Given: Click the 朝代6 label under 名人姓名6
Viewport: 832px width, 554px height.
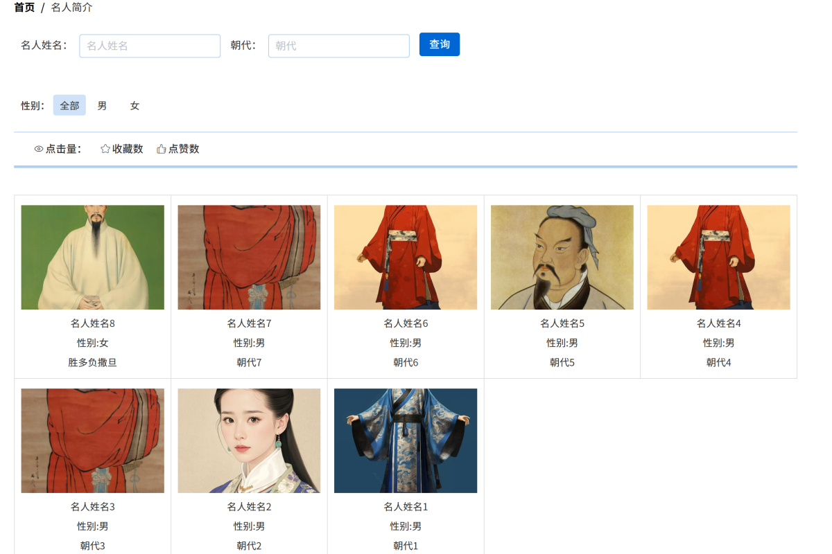Looking at the screenshot, I should click(405, 362).
